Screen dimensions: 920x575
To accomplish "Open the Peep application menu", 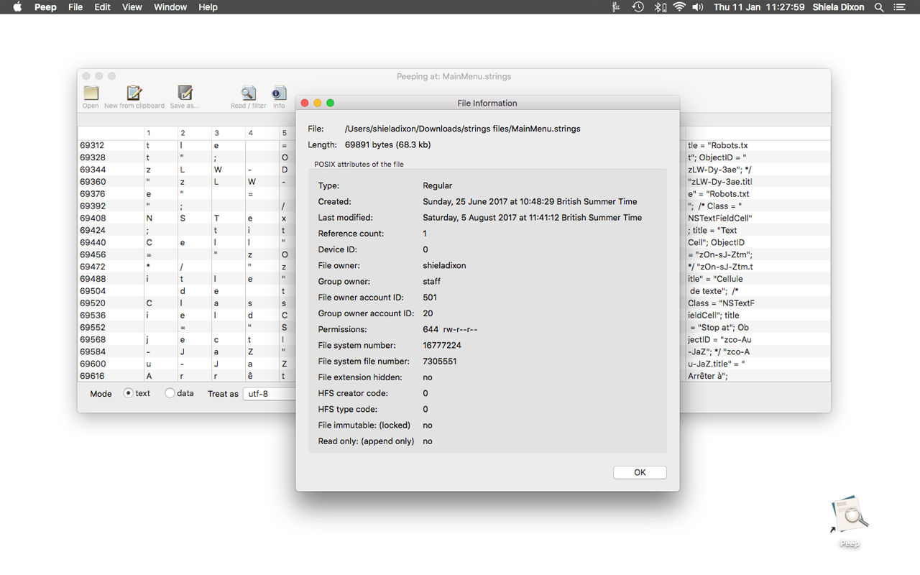I will (x=46, y=7).
